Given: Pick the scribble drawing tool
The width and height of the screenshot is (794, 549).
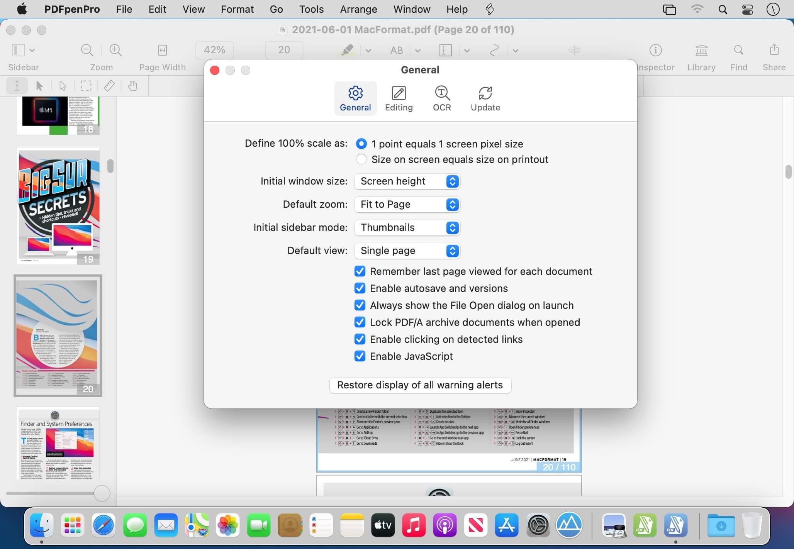Looking at the screenshot, I should (494, 50).
